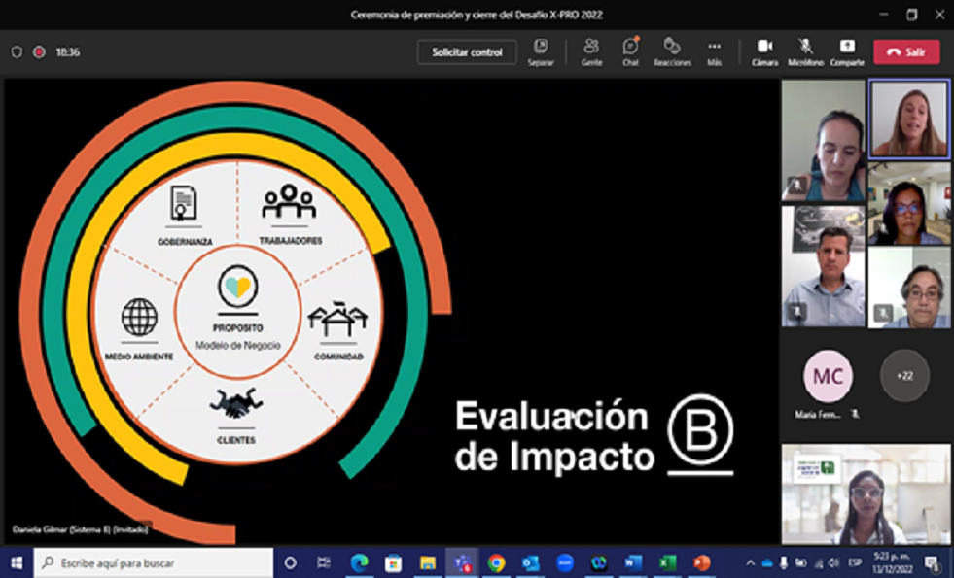Open the Windows Start menu
954x578 pixels.
click(x=17, y=563)
